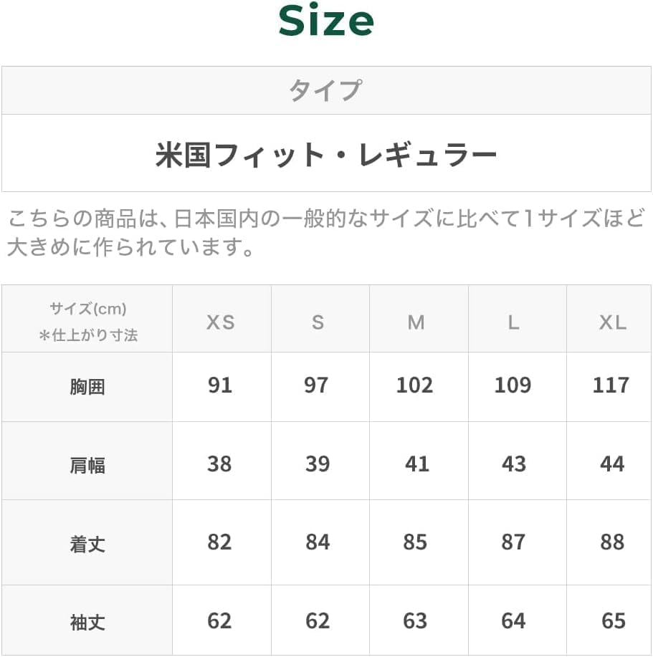Select the XL column header
This screenshot has width=653, height=657.
(x=612, y=322)
